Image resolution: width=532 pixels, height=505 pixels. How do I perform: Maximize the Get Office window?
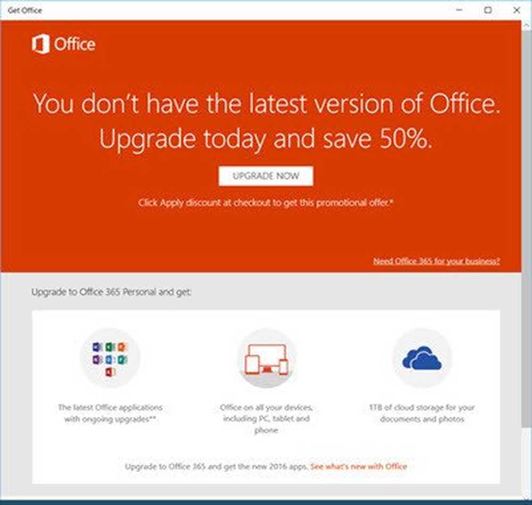point(488,10)
